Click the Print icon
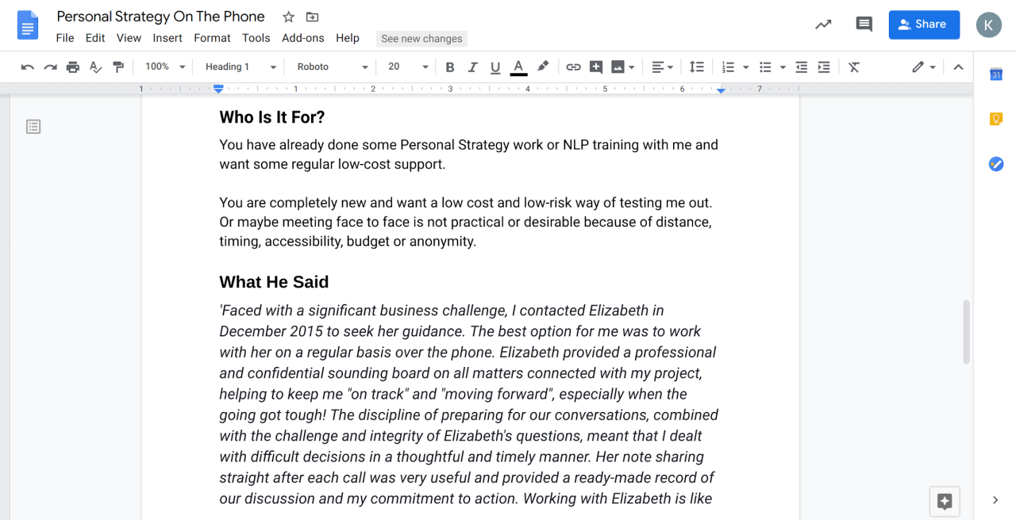 pyautogui.click(x=73, y=67)
